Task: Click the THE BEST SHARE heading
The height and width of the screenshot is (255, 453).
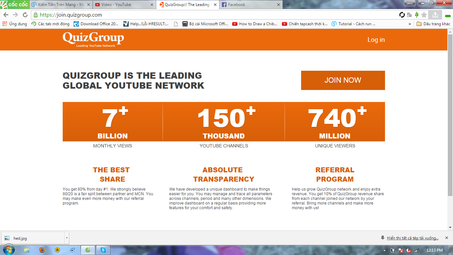Action: [x=111, y=175]
